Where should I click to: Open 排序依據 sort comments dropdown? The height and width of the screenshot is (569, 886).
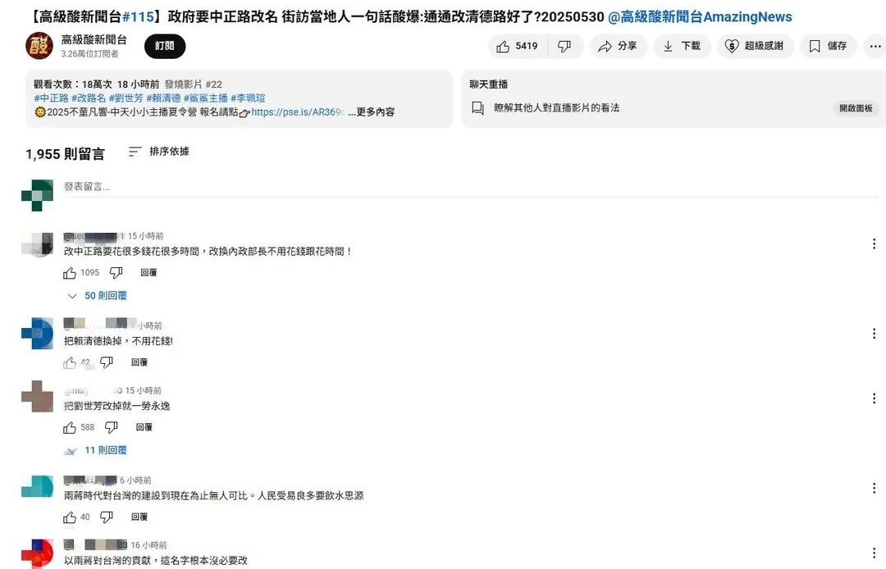(x=159, y=152)
